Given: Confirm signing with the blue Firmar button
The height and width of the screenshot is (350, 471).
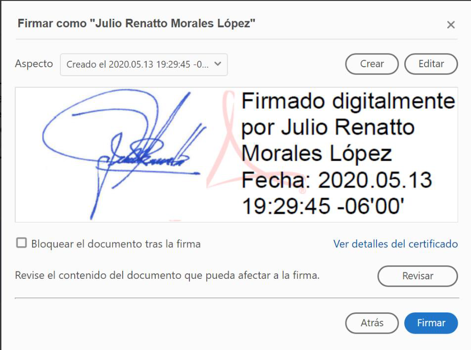Looking at the screenshot, I should pyautogui.click(x=431, y=323).
